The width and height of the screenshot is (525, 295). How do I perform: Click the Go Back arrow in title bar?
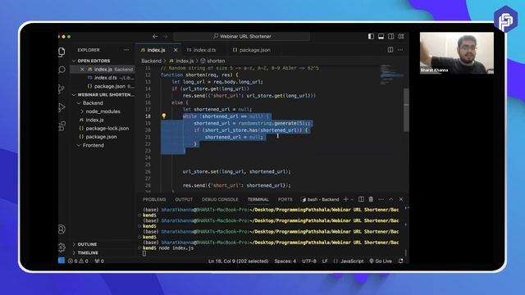coord(155,36)
